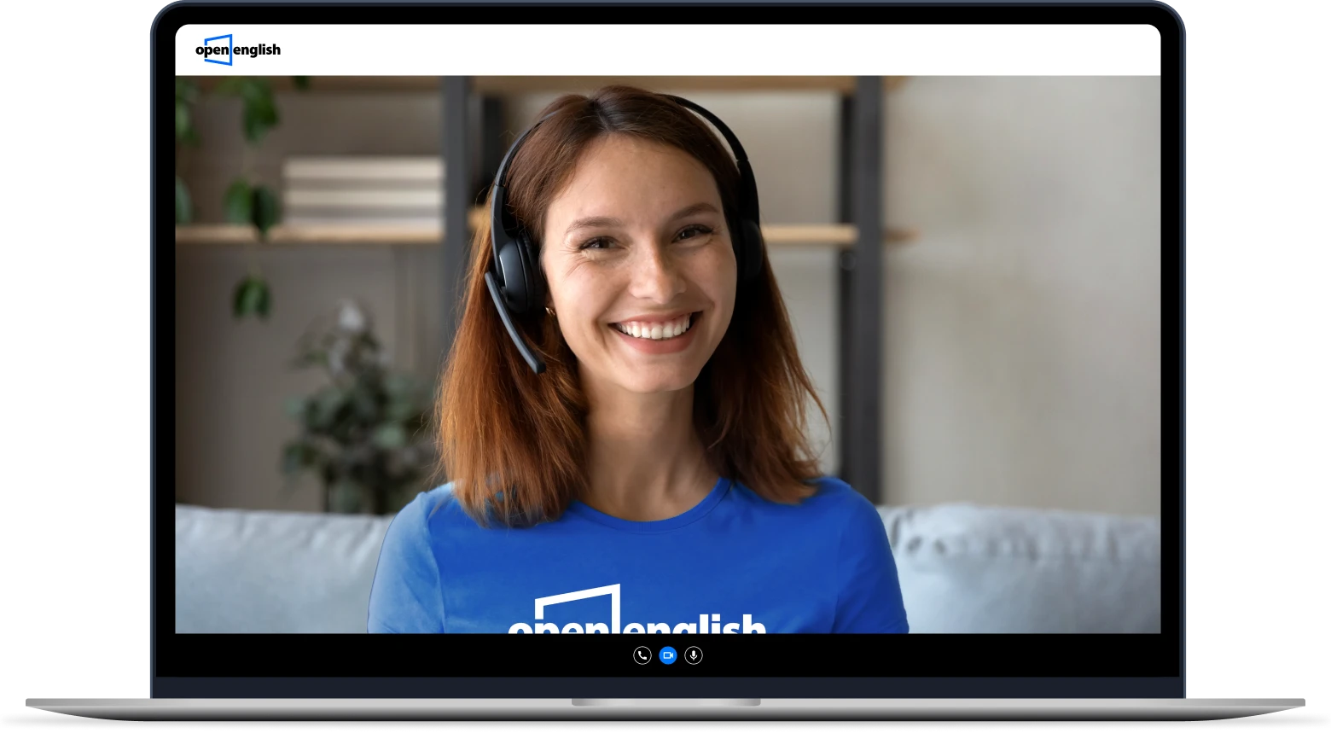Click the blue square emblem in the header logo
The width and height of the screenshot is (1331, 739).
pos(218,49)
